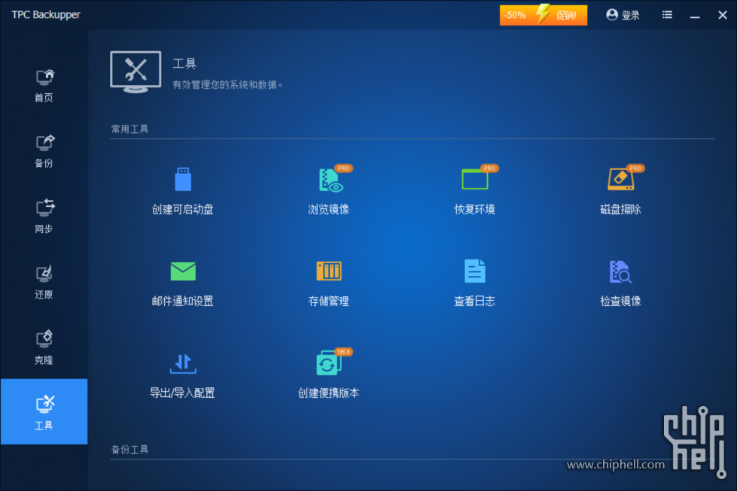Open the 检查镜像 check image tool

tap(620, 283)
